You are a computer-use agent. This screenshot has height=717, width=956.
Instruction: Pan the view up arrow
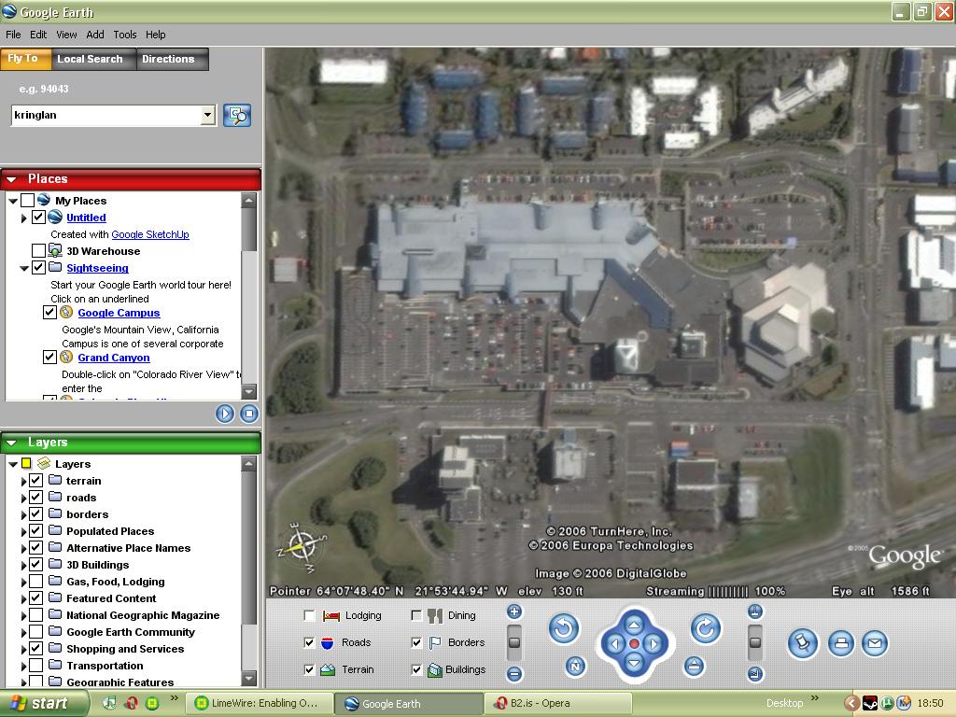[x=634, y=625]
